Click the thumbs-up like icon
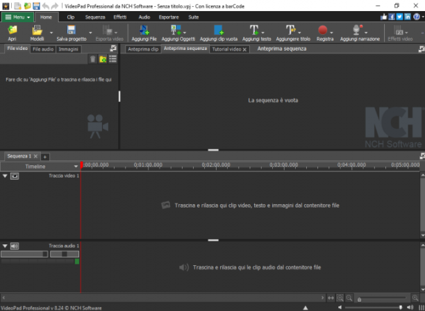425x311 pixels. (x=383, y=17)
